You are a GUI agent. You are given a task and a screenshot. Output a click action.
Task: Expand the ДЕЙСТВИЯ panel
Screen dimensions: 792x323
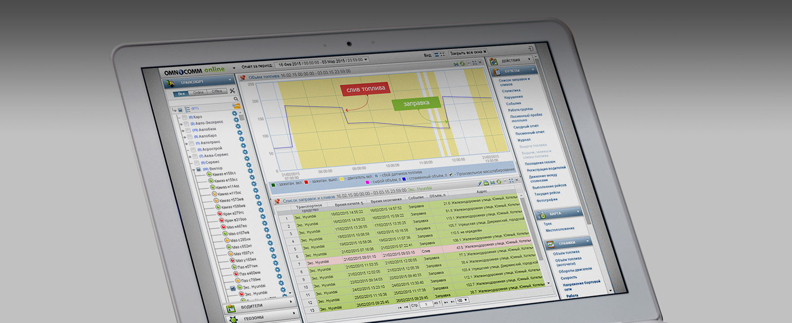tap(529, 59)
